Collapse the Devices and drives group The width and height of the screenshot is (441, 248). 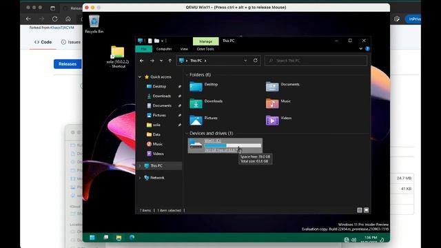point(187,133)
